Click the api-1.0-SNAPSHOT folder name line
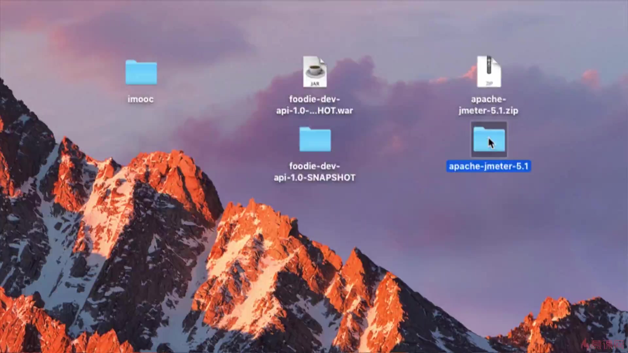This screenshot has width=628, height=353. click(x=314, y=178)
